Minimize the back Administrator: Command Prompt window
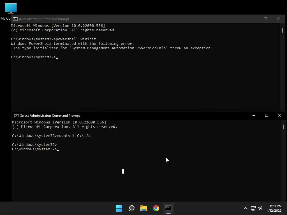 (x=253, y=19)
